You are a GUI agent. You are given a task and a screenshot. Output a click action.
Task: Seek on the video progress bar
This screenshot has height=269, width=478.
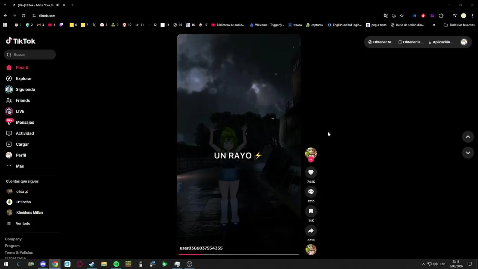(x=239, y=254)
